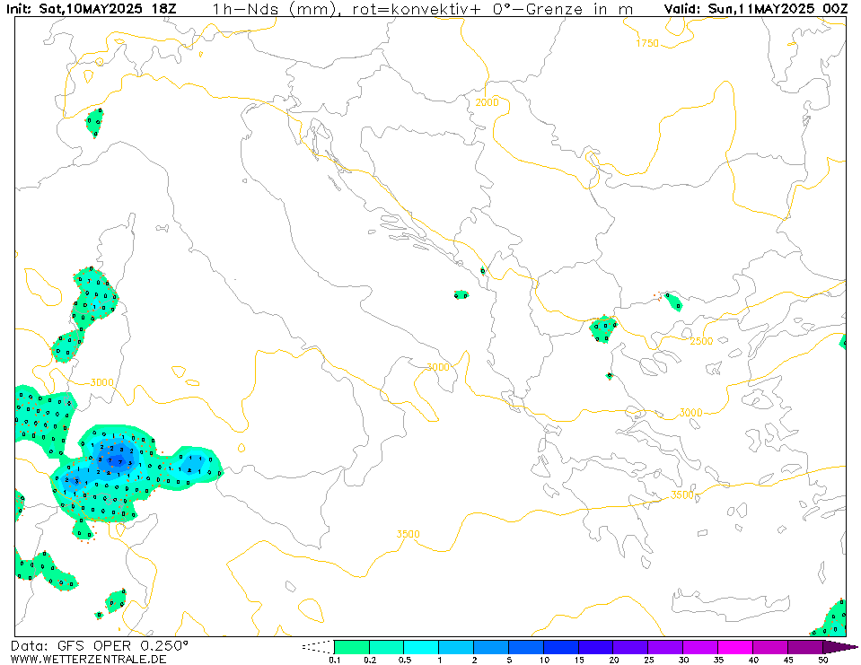Click the 3500 label south of Italy
Screen dimensions: 861x665
[408, 534]
